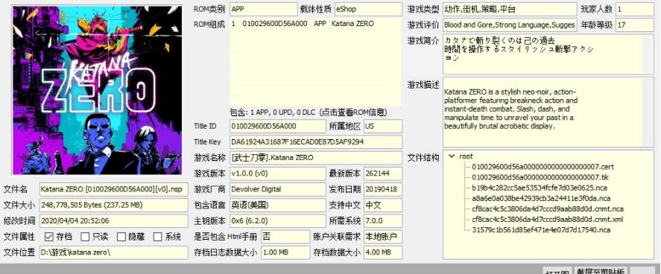Click the 游戏类型 genre field

(x=510, y=9)
